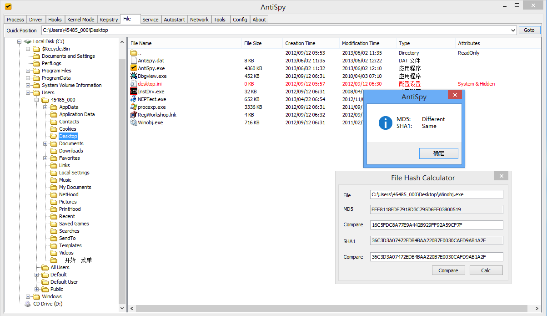547x316 pixels.
Task: Switch to the Process tab
Action: point(15,20)
